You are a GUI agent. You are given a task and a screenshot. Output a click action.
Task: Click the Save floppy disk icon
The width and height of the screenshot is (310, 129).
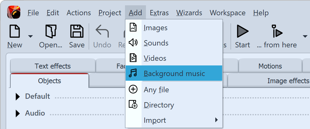click(77, 31)
